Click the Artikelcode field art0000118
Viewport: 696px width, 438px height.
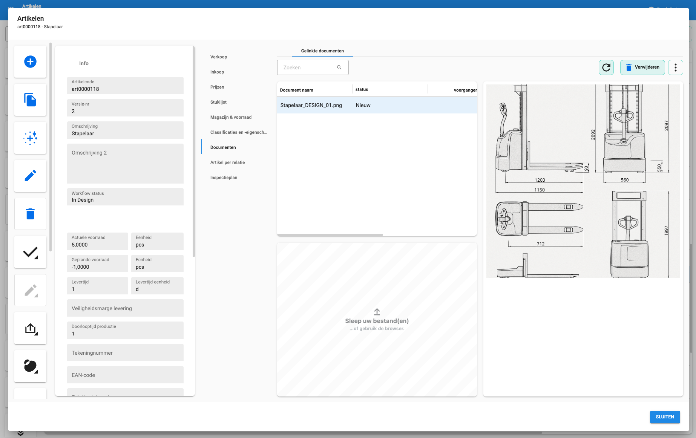pyautogui.click(x=125, y=86)
